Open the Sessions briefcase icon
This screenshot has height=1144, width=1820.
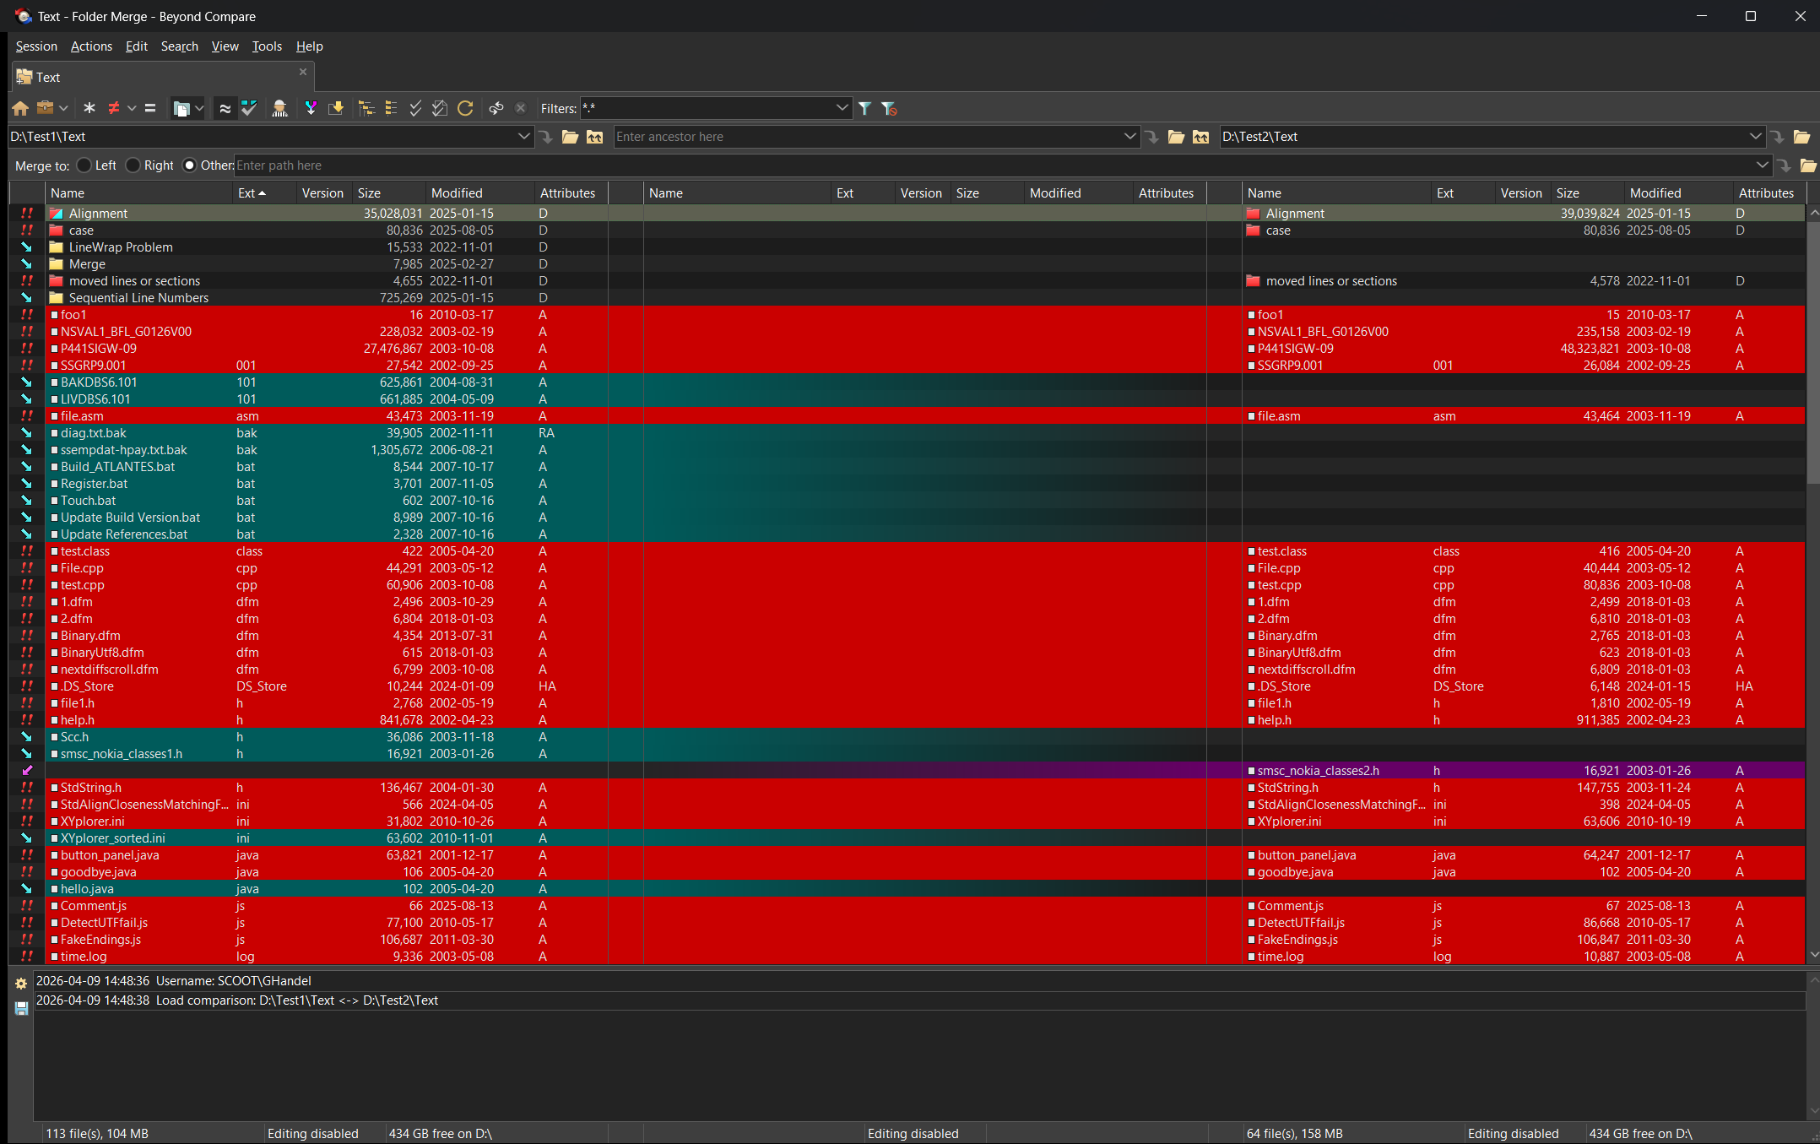click(x=46, y=108)
